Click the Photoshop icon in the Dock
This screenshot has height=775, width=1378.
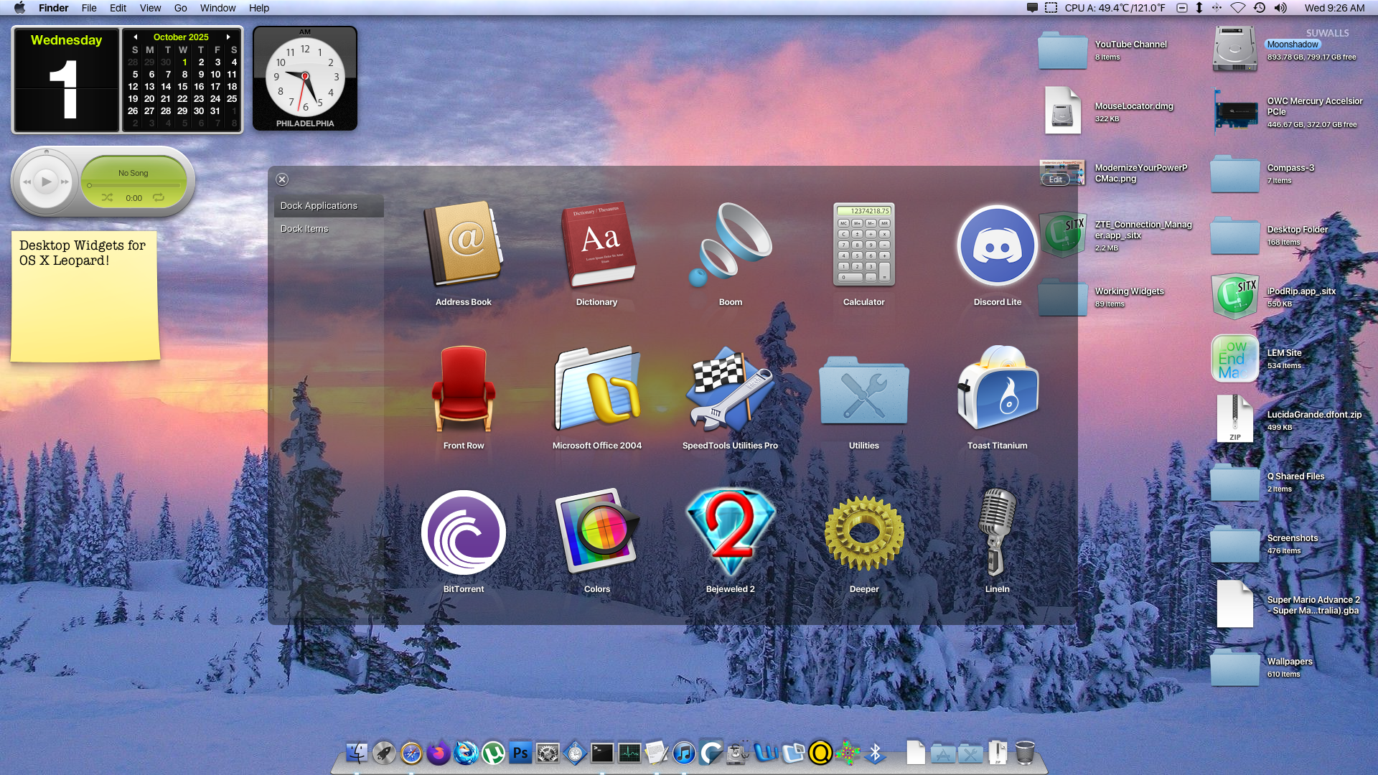click(520, 753)
